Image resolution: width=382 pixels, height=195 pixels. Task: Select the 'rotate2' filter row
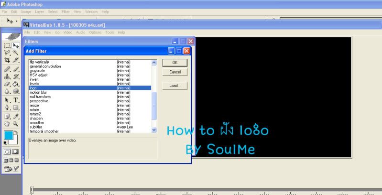point(90,114)
